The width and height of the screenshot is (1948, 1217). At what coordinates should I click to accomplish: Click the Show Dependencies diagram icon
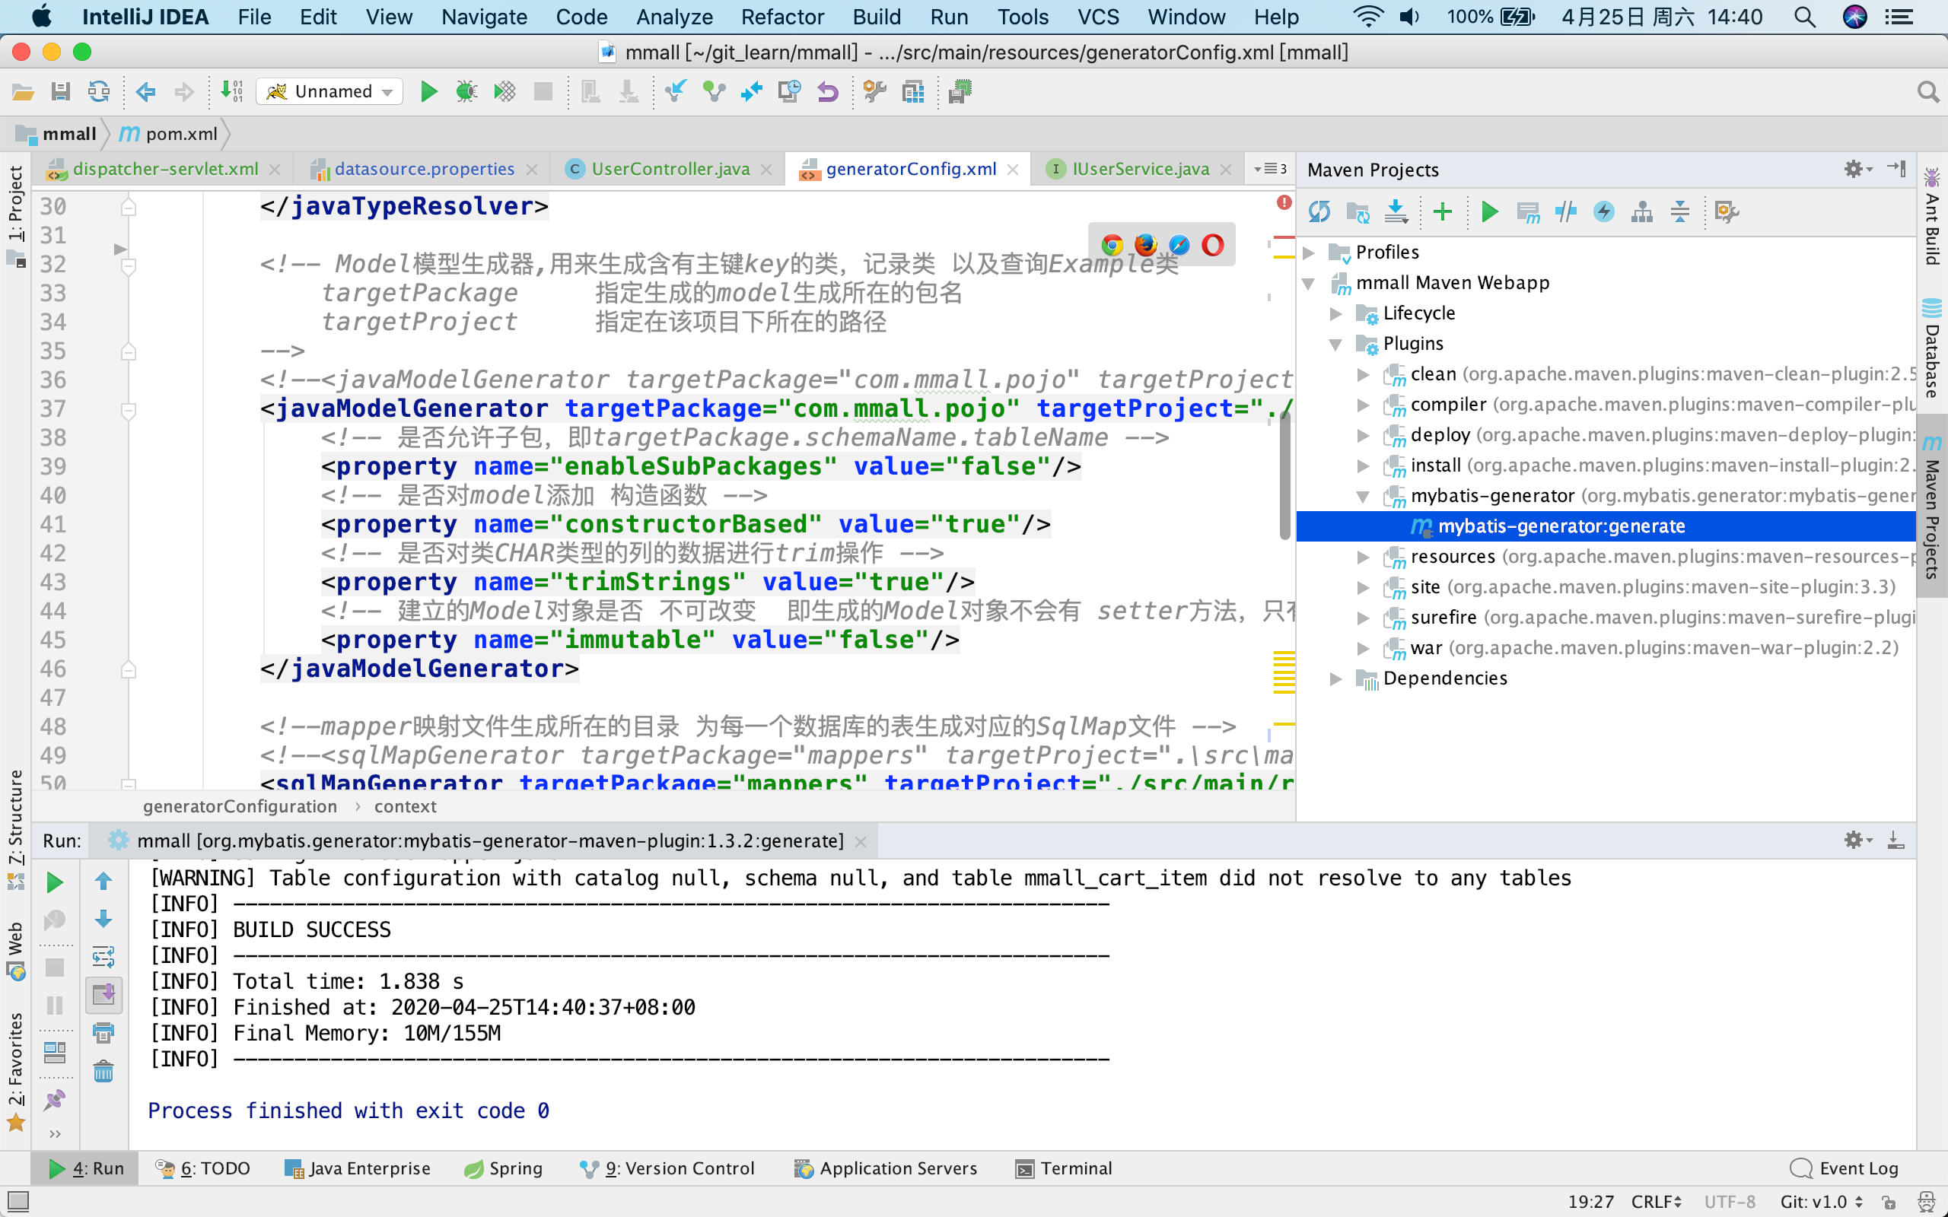pos(1641,211)
